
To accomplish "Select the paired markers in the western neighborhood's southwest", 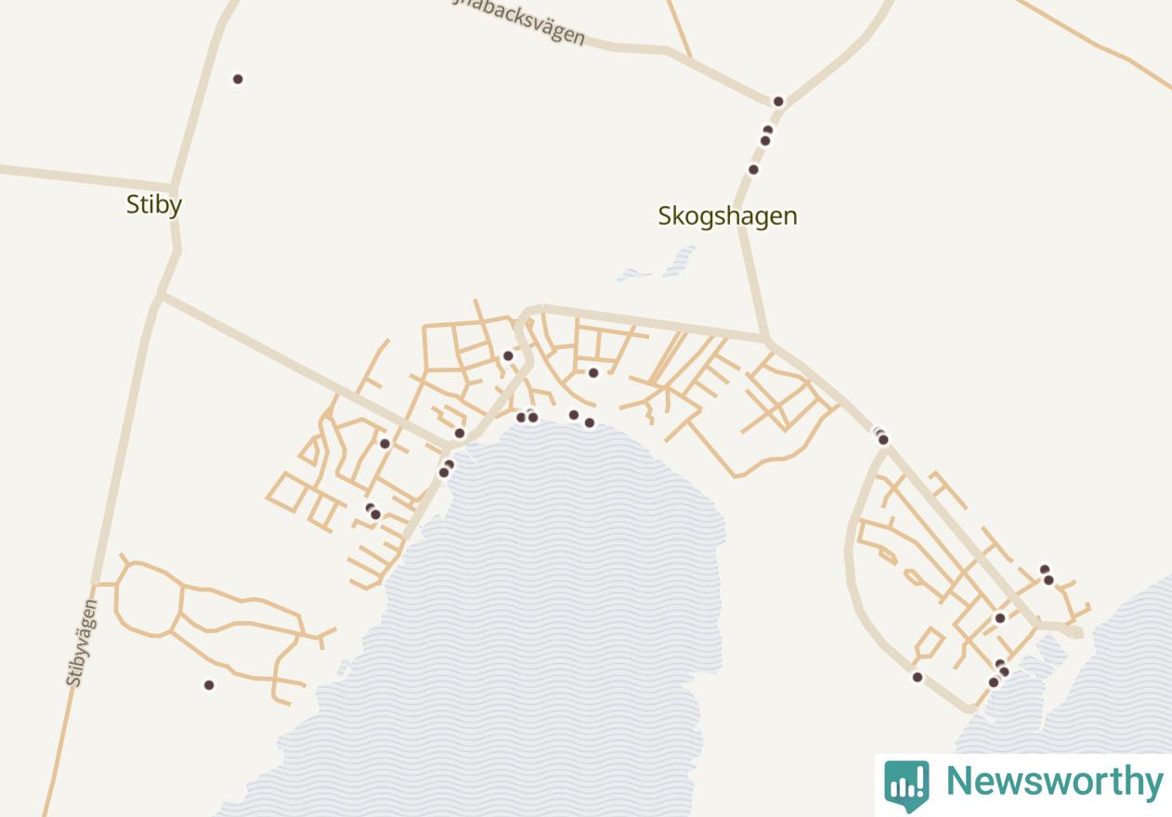I will point(373,512).
